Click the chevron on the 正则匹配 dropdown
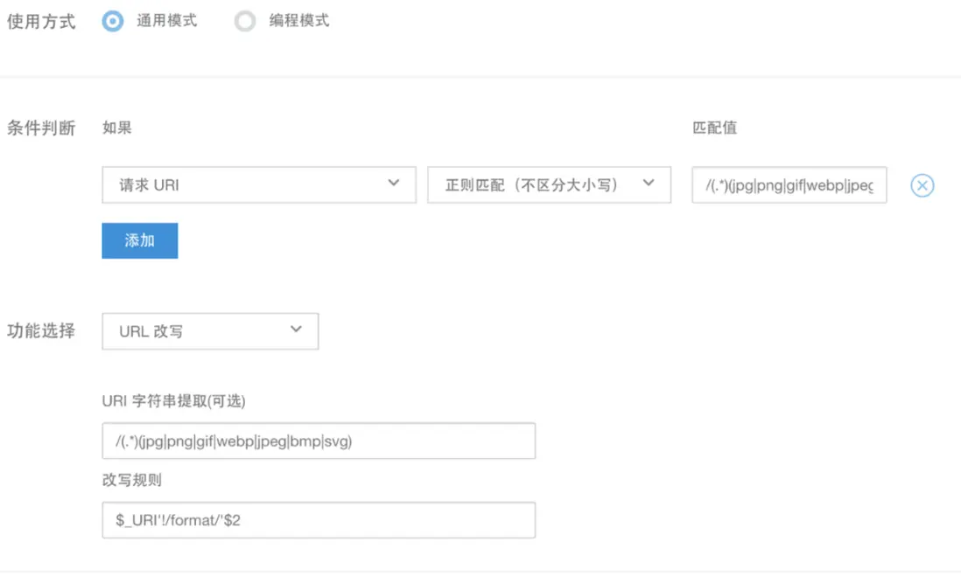 pyautogui.click(x=649, y=184)
